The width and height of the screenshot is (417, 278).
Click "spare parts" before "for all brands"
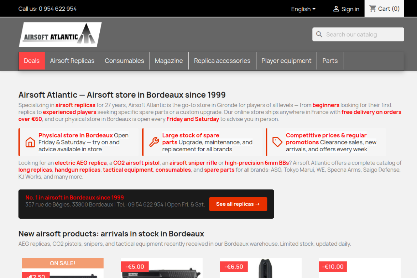[x=219, y=170]
